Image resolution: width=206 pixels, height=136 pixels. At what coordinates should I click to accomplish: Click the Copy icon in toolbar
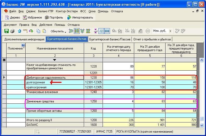point(38,31)
